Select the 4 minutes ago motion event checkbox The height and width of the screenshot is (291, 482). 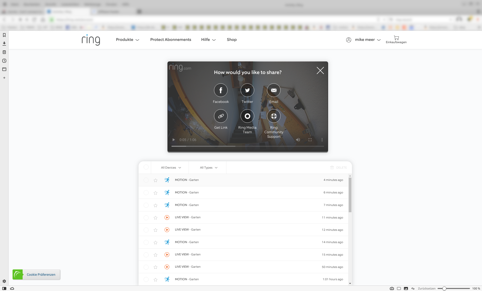tap(146, 180)
